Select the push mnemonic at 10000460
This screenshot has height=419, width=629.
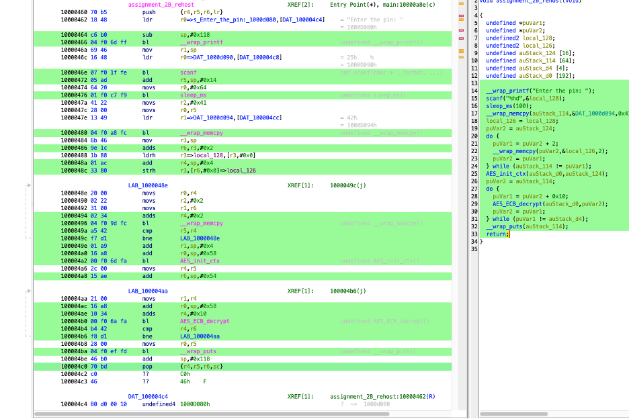(149, 13)
